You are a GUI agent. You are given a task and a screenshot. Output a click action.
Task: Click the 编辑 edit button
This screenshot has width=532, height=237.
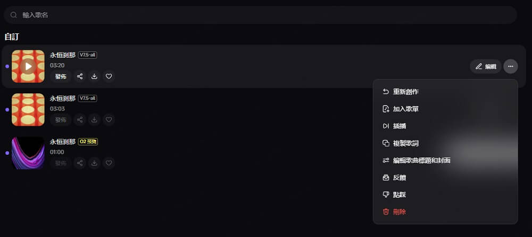tap(485, 66)
